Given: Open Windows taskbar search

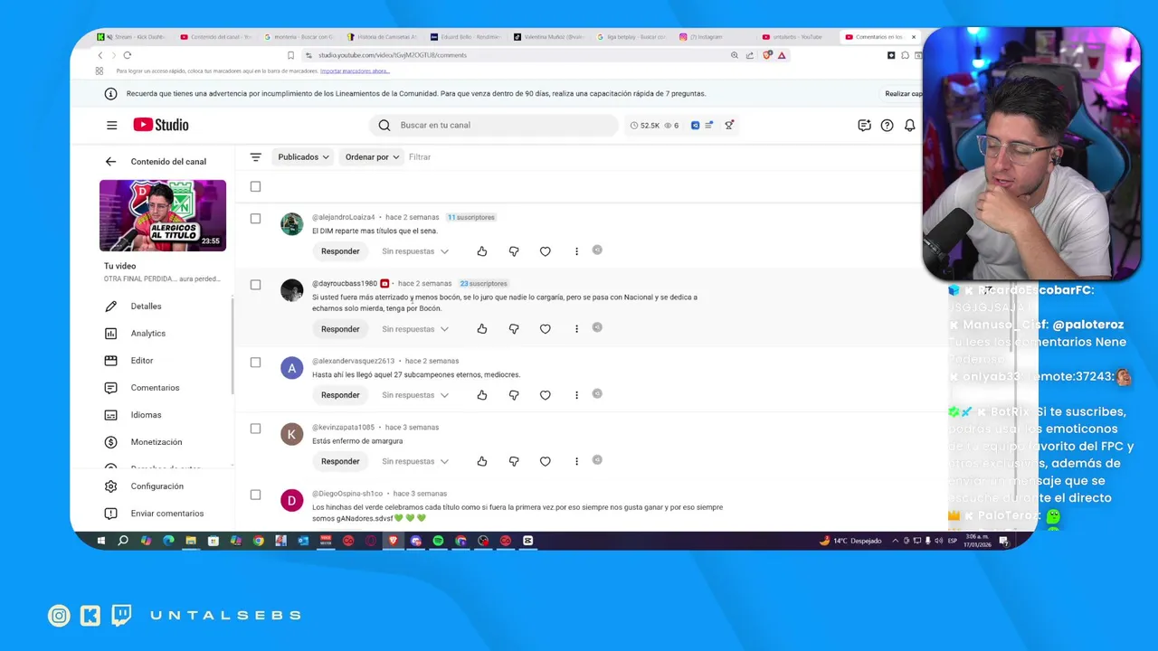Looking at the screenshot, I should [x=123, y=541].
